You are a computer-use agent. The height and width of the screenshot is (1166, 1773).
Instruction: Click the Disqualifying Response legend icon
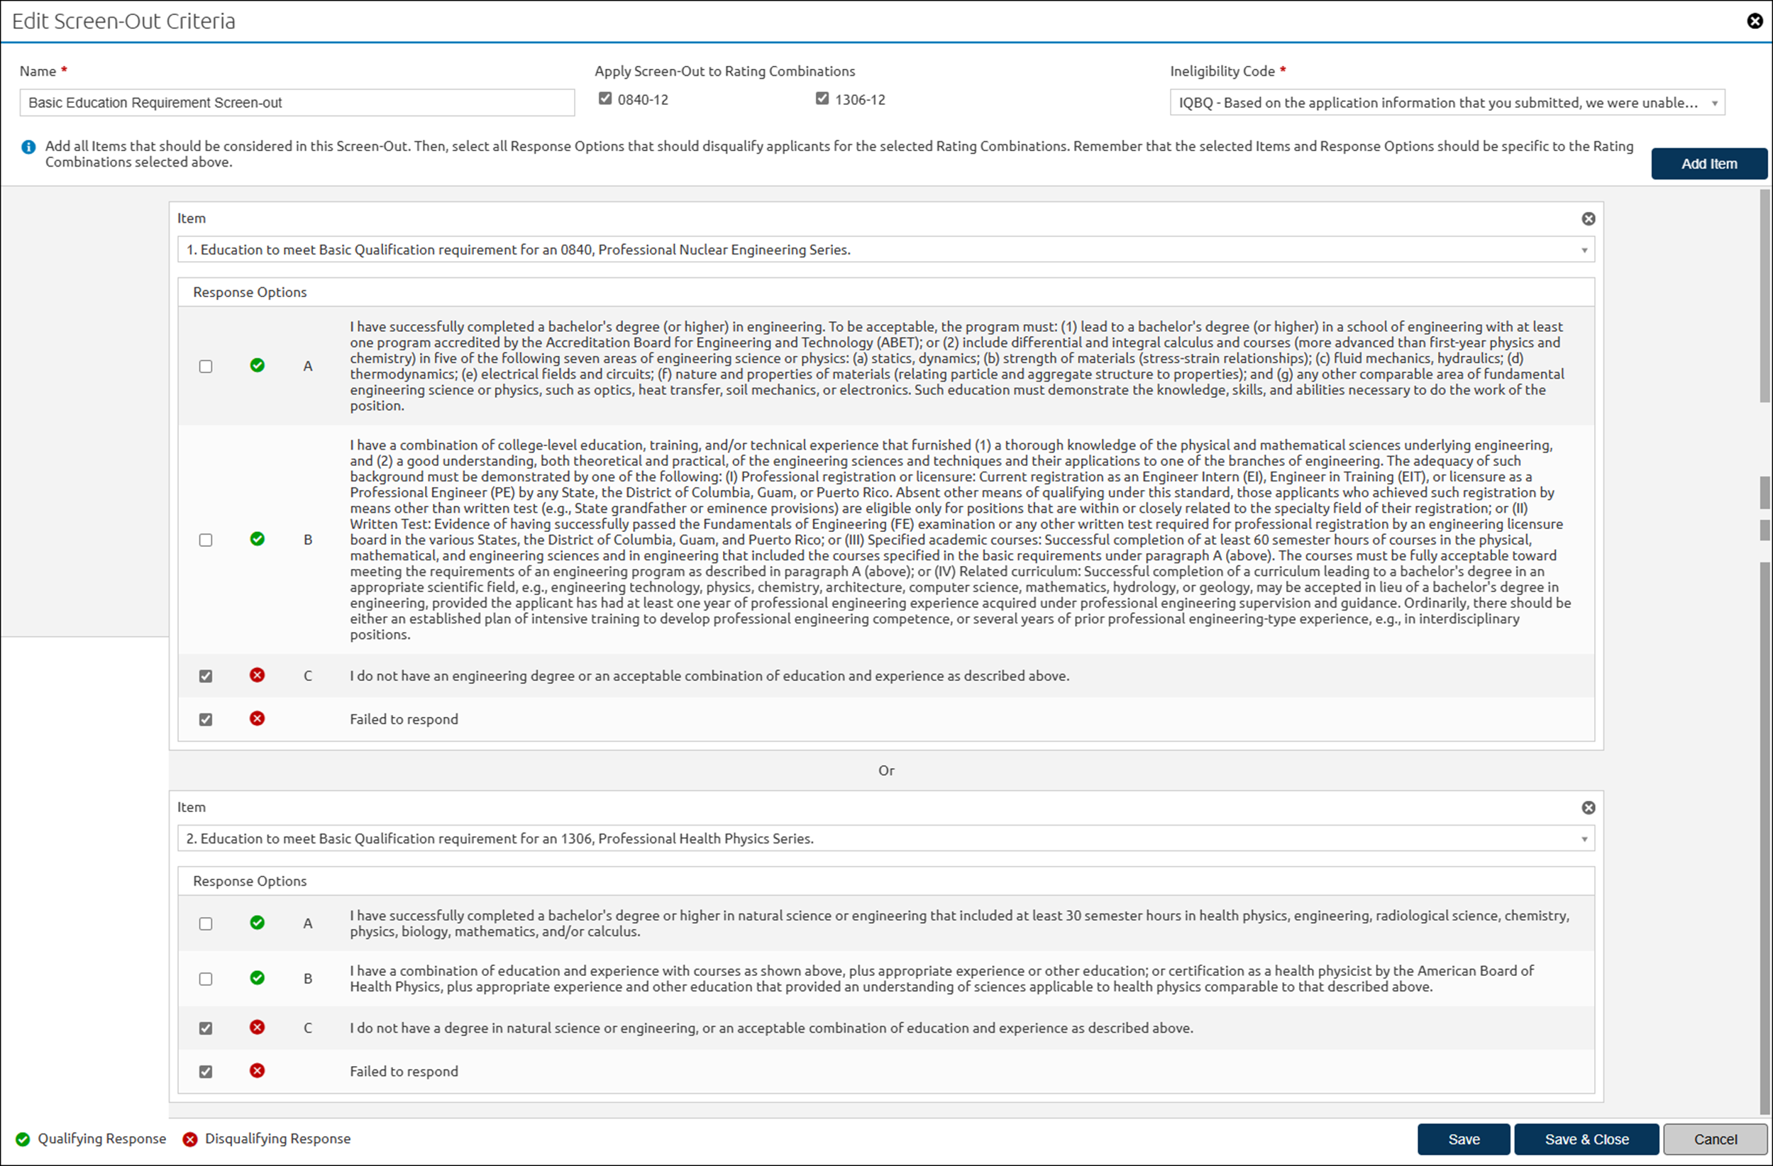tap(189, 1138)
